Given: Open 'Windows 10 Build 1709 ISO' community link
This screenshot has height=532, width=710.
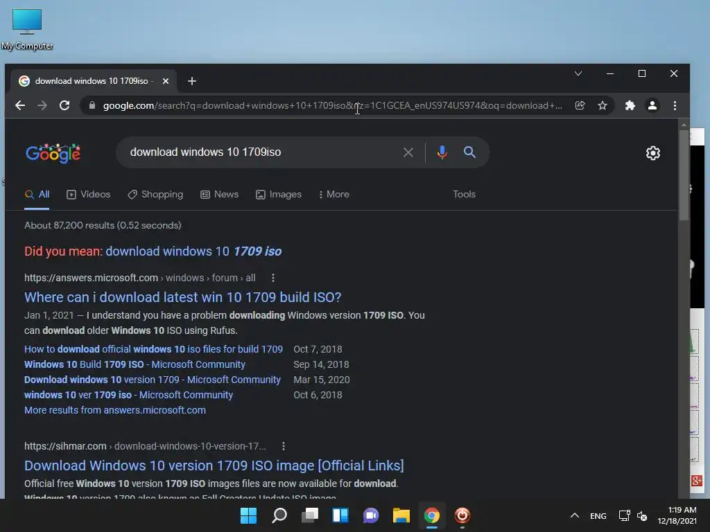Looking at the screenshot, I should pyautogui.click(x=135, y=364).
